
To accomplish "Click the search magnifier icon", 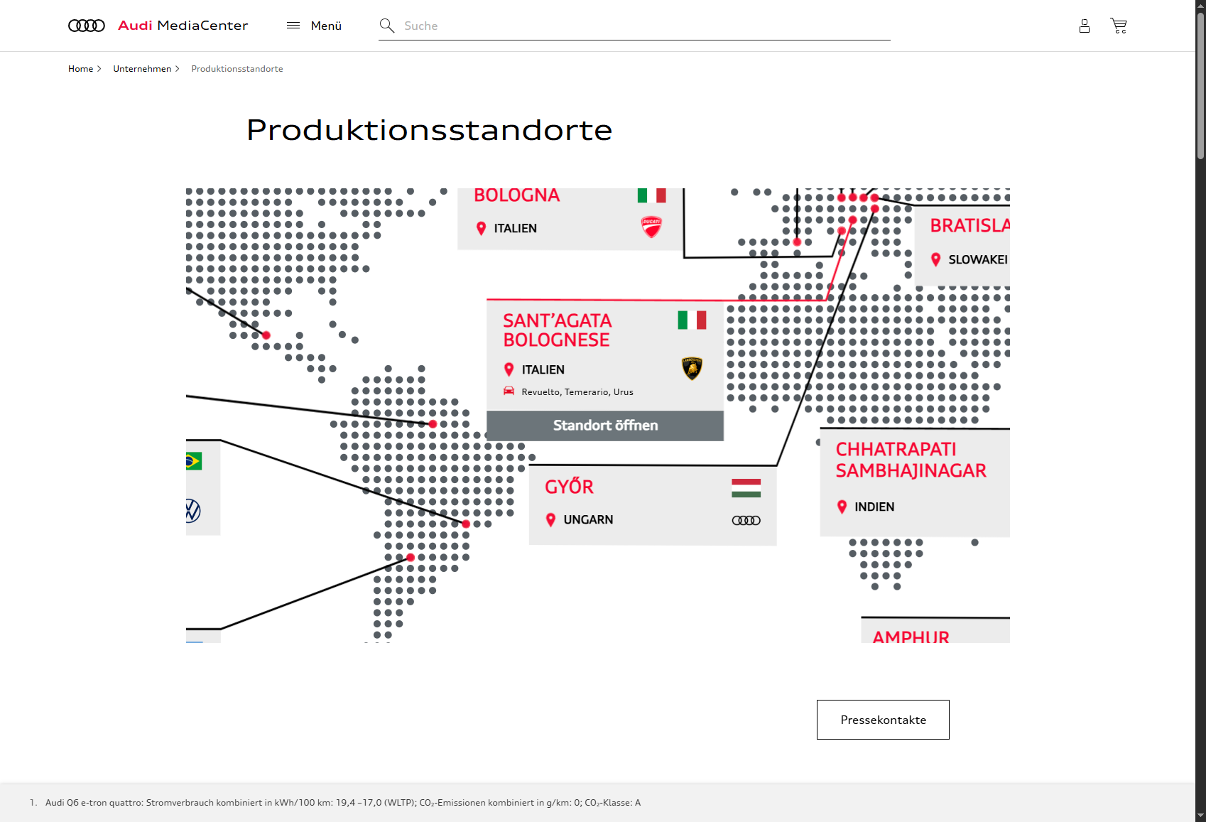I will pyautogui.click(x=386, y=26).
